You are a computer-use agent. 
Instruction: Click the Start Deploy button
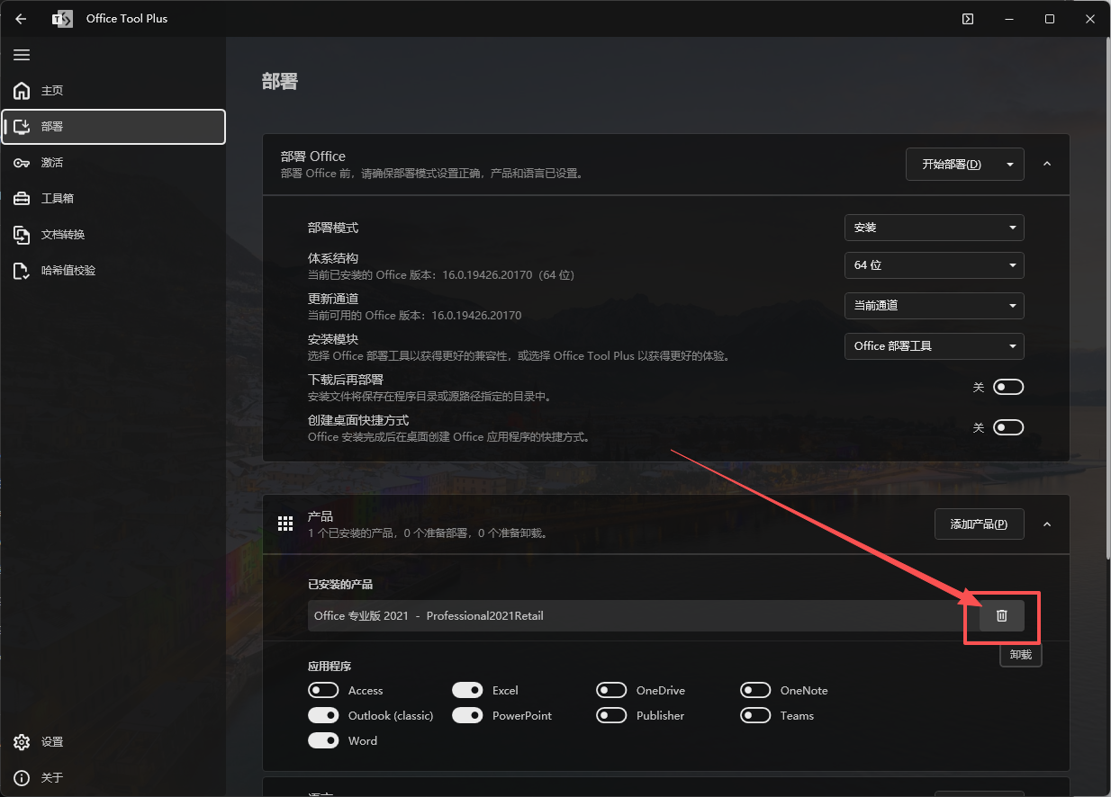952,165
